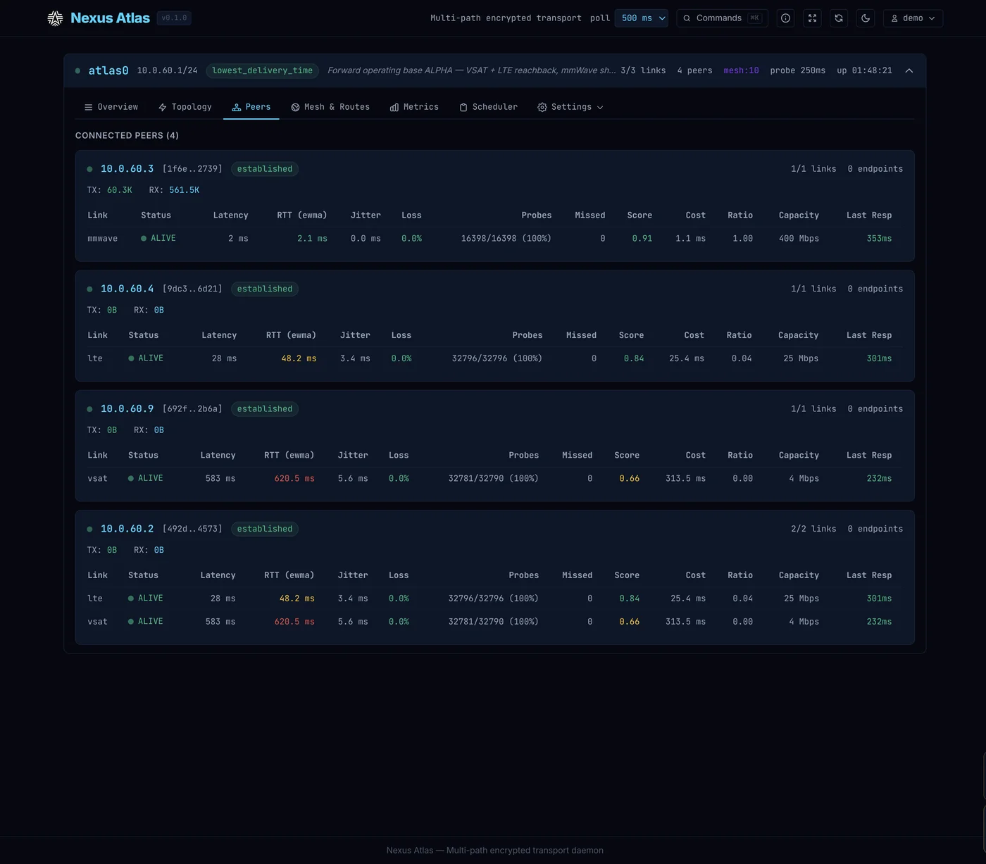Screen dimensions: 986x864
Task: Click the atlas0 green status dot
Action: [77, 70]
